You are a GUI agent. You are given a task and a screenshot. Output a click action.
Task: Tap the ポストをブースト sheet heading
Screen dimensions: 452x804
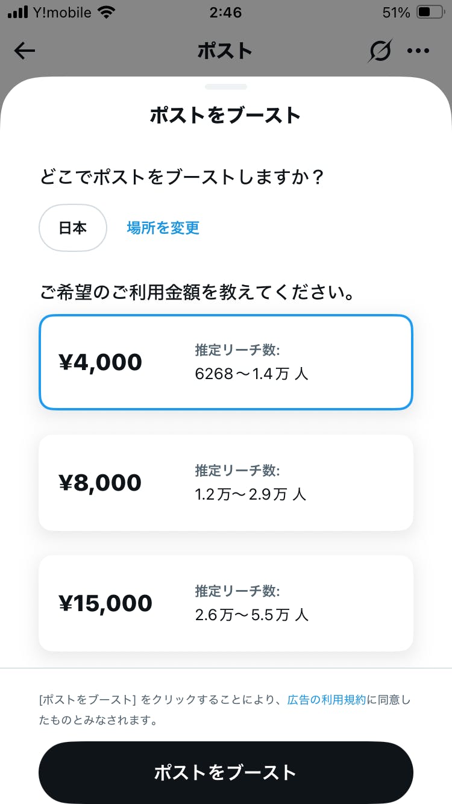[225, 115]
